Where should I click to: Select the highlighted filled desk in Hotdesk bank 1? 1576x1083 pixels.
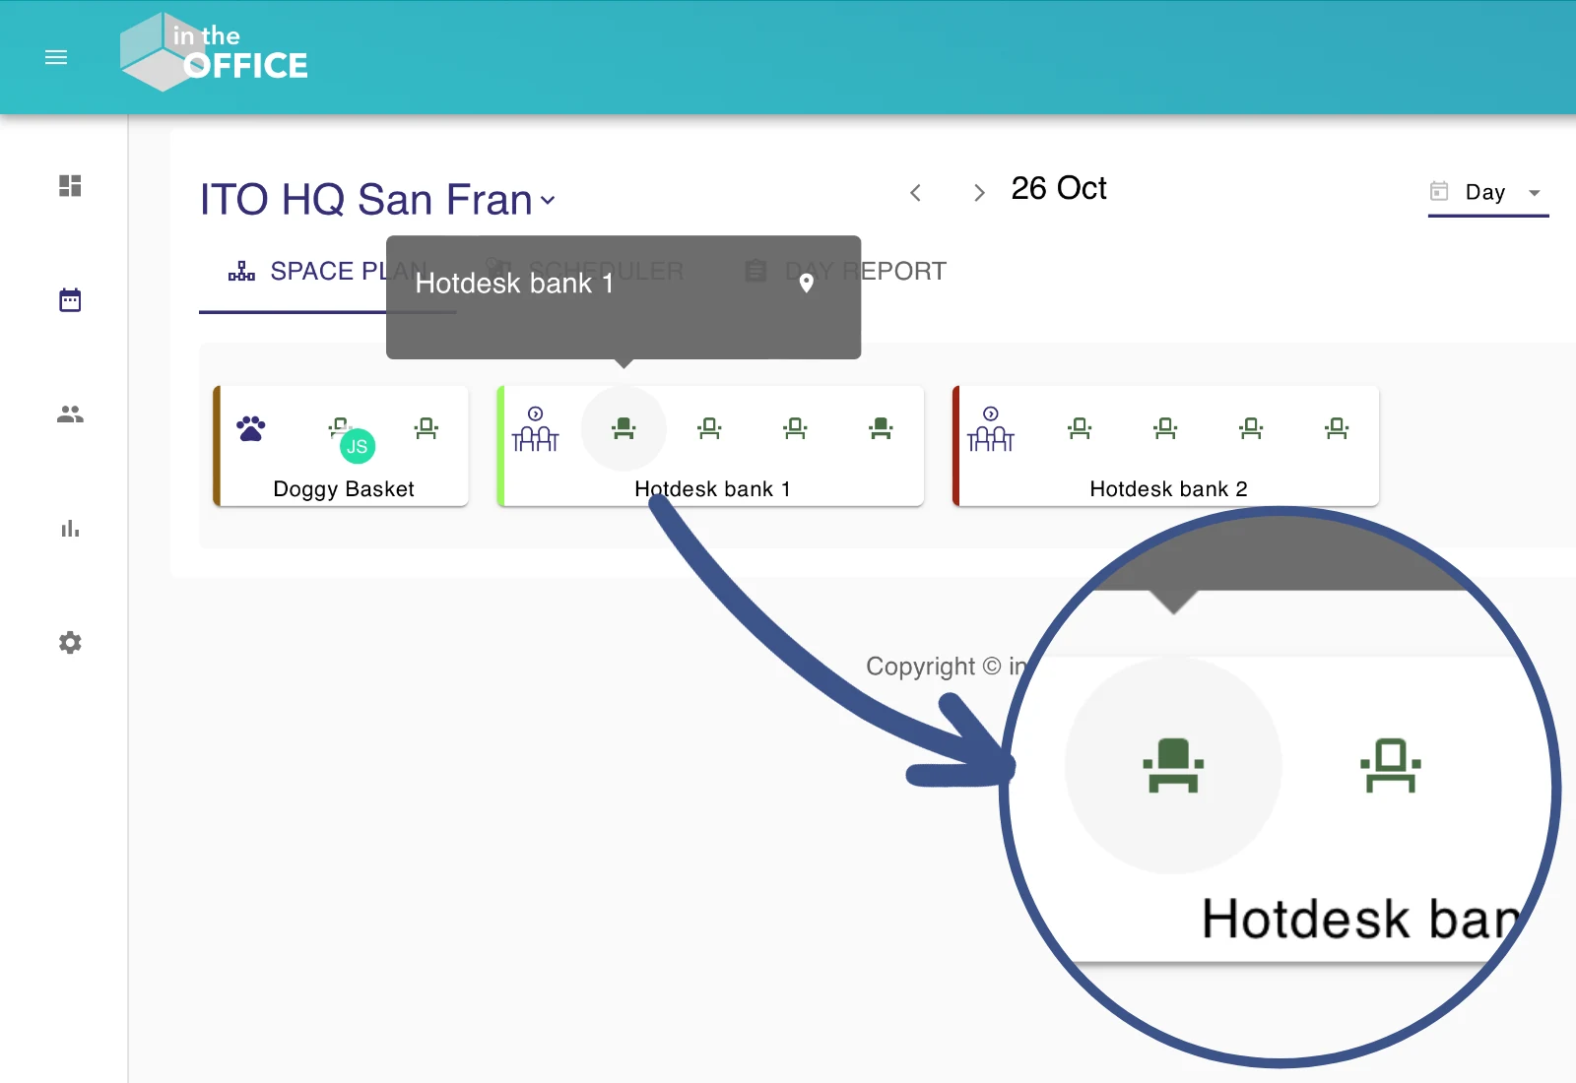(624, 428)
